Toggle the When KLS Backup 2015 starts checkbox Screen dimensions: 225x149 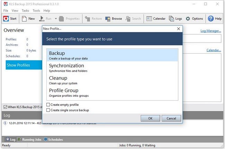pos(5,107)
